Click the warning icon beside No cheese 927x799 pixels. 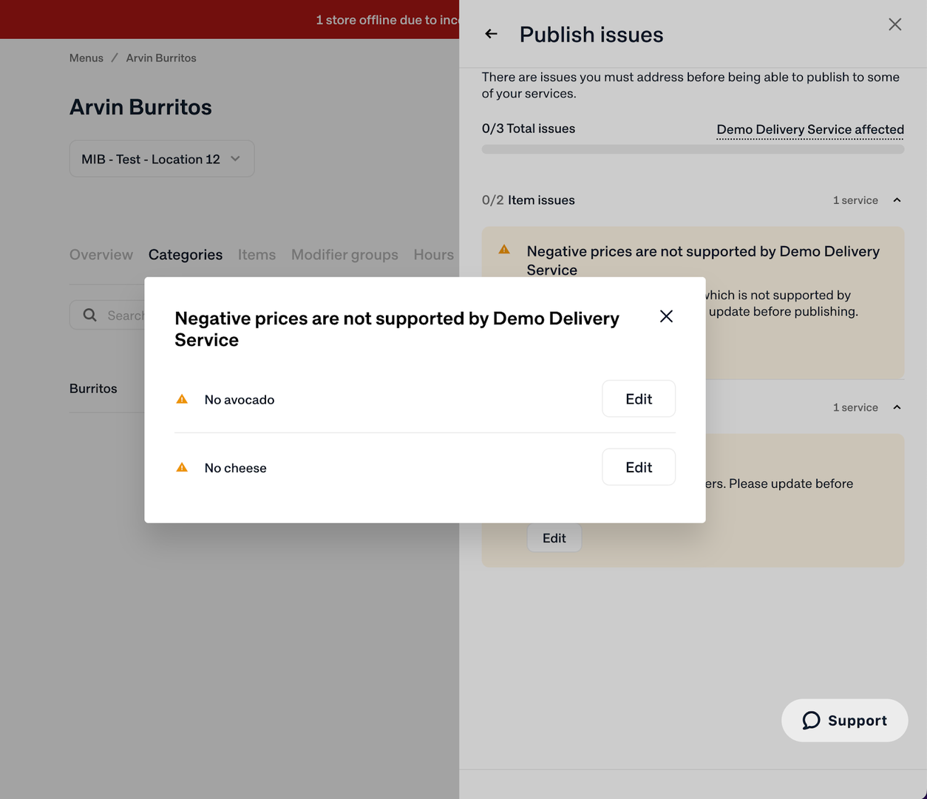(182, 467)
